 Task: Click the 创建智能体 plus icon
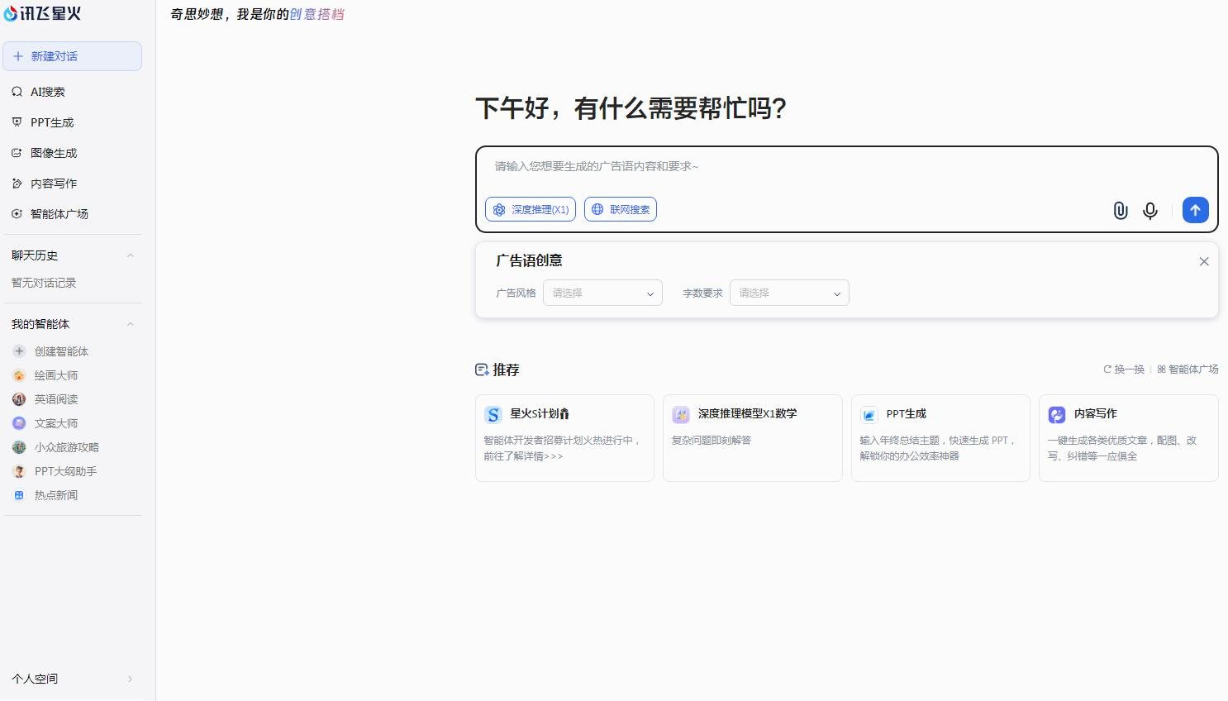pos(19,351)
